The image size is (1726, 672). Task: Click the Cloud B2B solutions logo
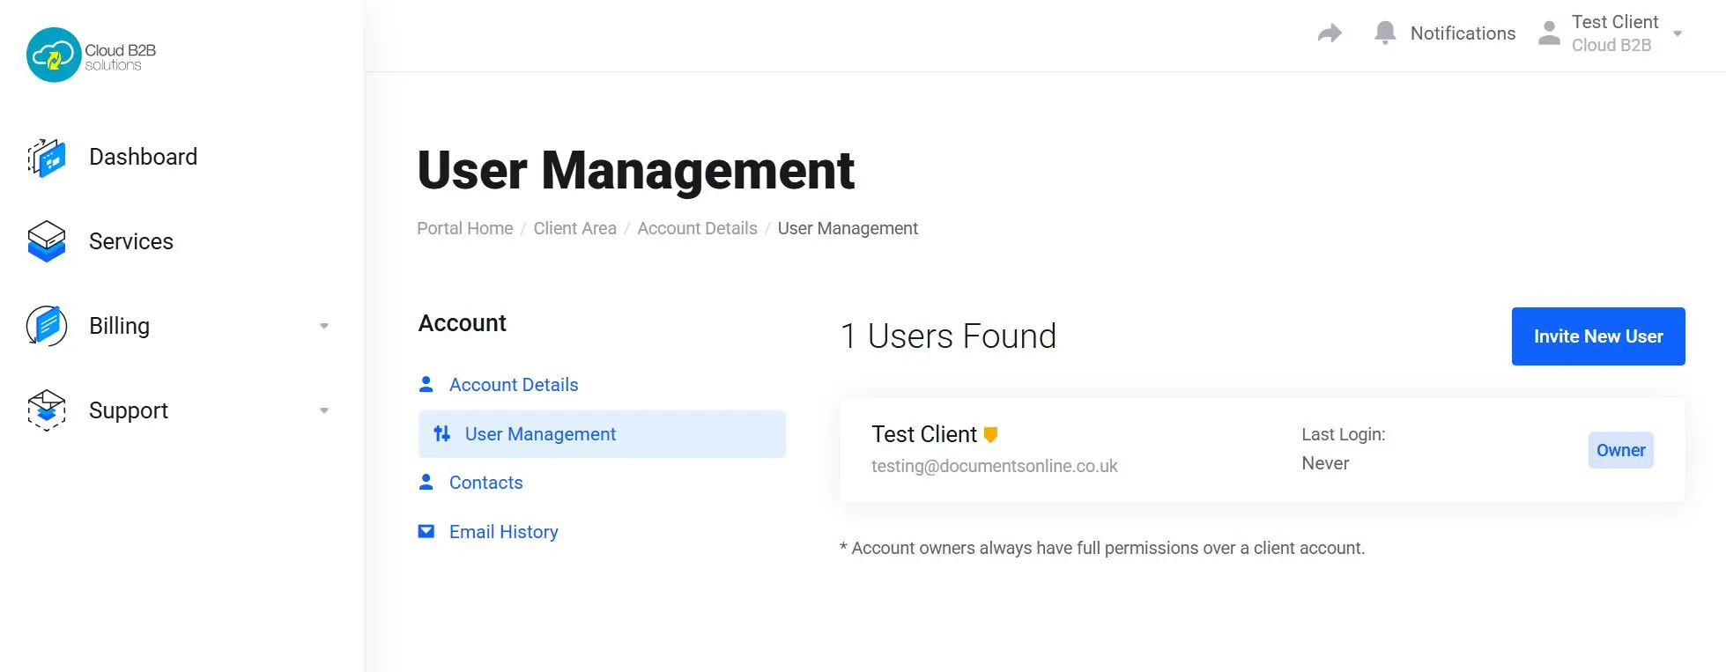(92, 55)
